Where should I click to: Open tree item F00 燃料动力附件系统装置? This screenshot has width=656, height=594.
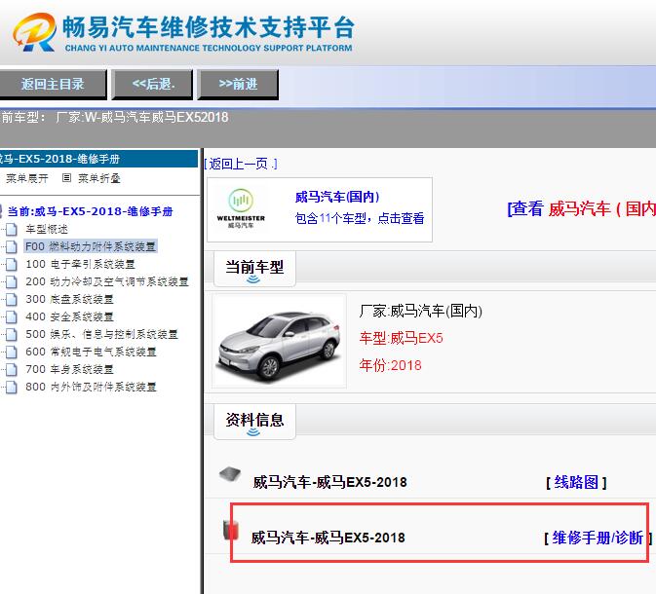(91, 246)
